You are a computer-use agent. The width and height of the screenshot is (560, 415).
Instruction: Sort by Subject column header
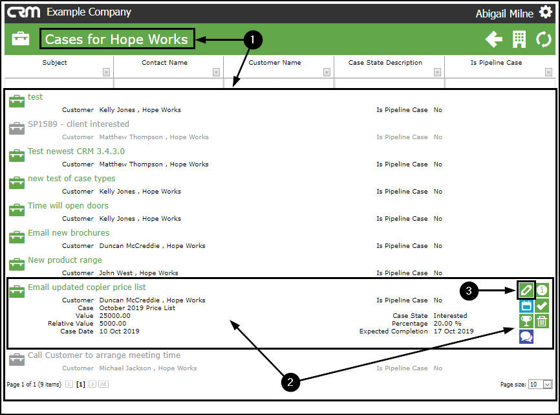pyautogui.click(x=55, y=63)
